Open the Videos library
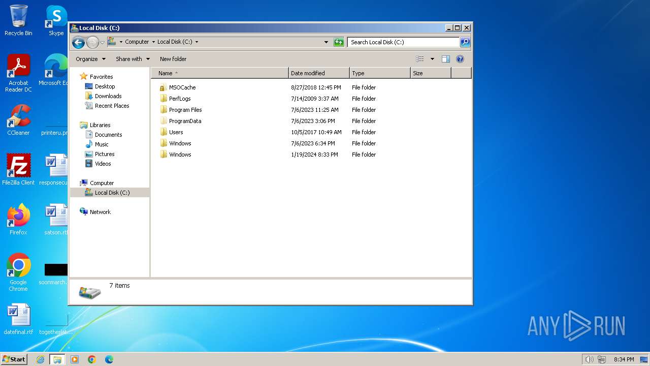Viewport: 650px width, 366px height. pos(103,164)
